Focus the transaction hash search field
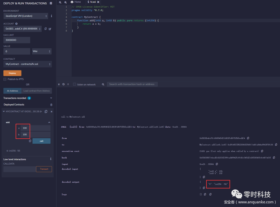280x207 pixels. click(132, 84)
